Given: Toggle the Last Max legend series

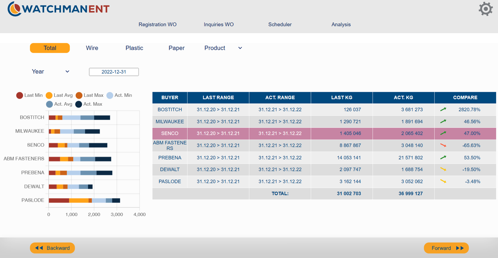Looking at the screenshot, I should pos(89,95).
